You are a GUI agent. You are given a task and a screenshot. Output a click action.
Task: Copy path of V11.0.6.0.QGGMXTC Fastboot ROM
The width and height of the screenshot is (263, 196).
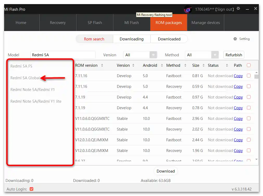(x=238, y=119)
